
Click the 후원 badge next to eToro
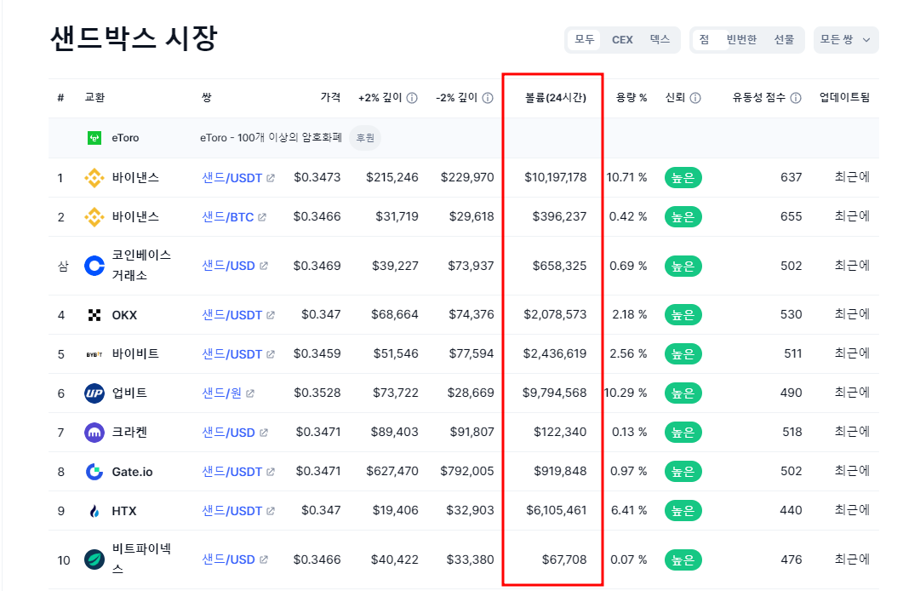[x=364, y=136]
